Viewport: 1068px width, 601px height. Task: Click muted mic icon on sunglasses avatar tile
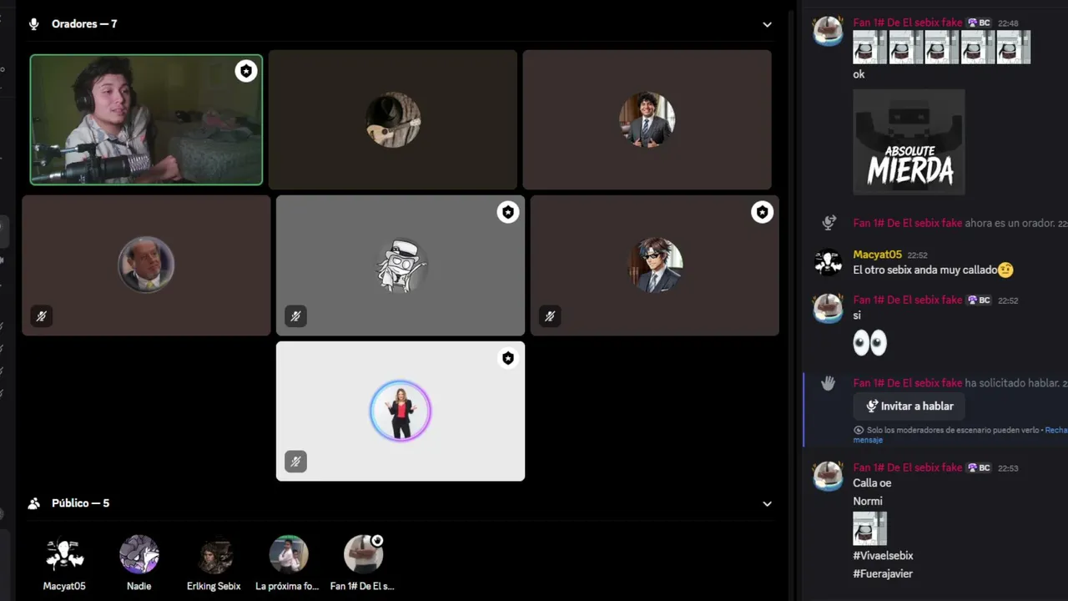pos(549,316)
